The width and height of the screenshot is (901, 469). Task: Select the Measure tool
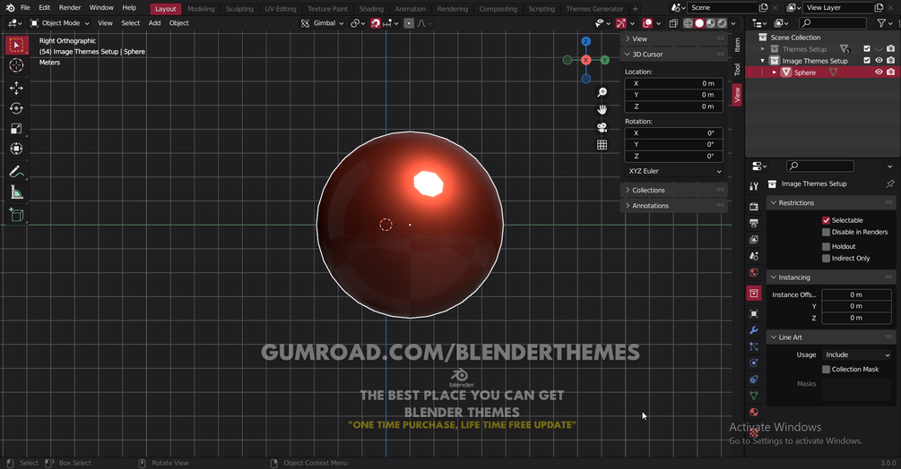click(x=16, y=192)
